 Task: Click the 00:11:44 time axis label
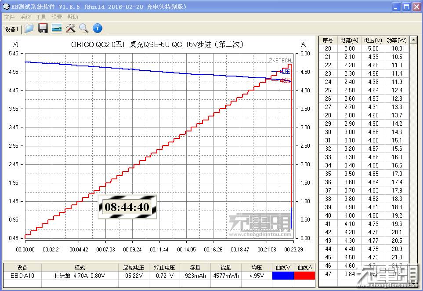click(x=159, y=250)
